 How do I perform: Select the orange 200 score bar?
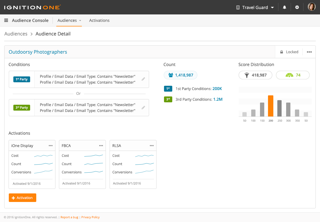pos(271,106)
